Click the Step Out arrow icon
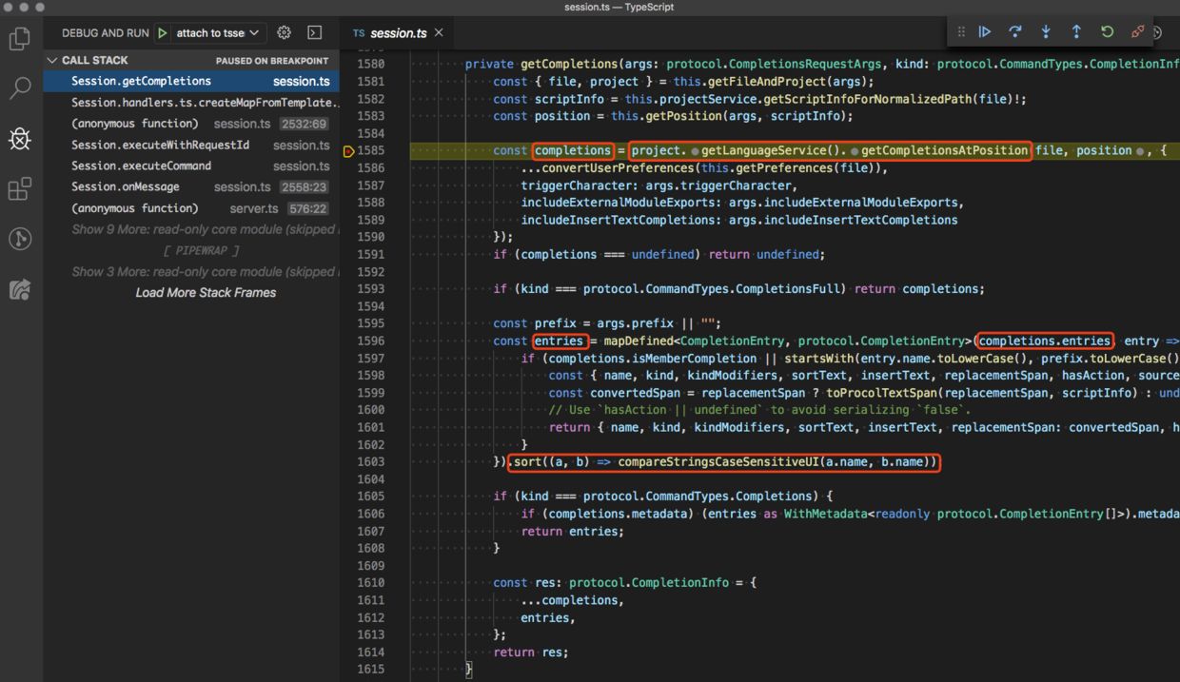This screenshot has width=1180, height=682. (1076, 32)
